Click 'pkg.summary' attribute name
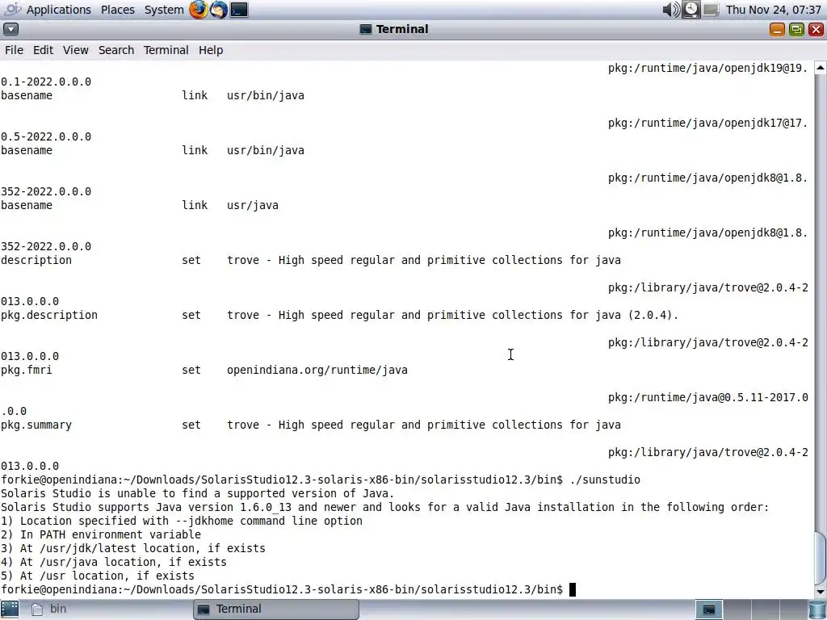The image size is (827, 620). 36,425
